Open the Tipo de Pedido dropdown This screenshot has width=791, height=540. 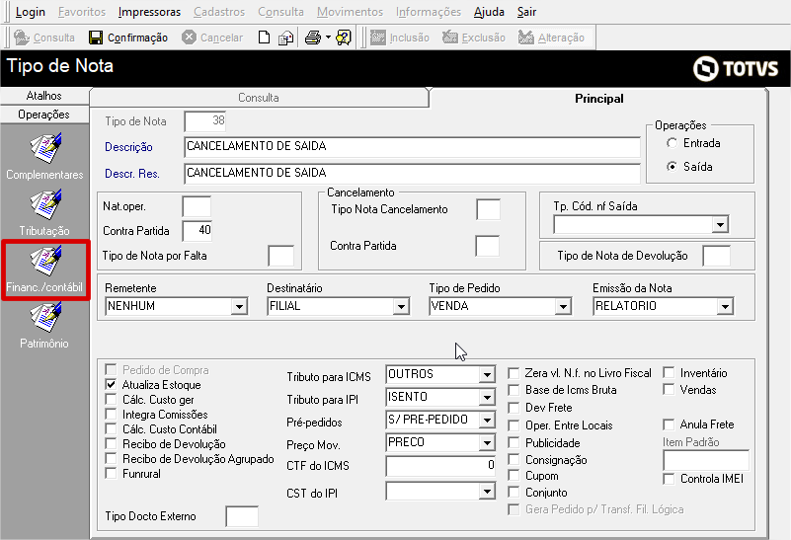(563, 306)
